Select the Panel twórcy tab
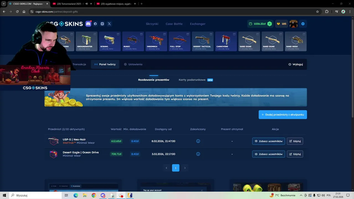354x199 pixels. [105, 64]
